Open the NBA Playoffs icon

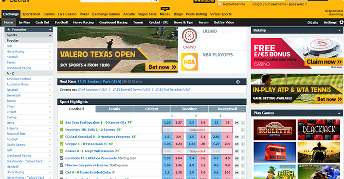189,62
